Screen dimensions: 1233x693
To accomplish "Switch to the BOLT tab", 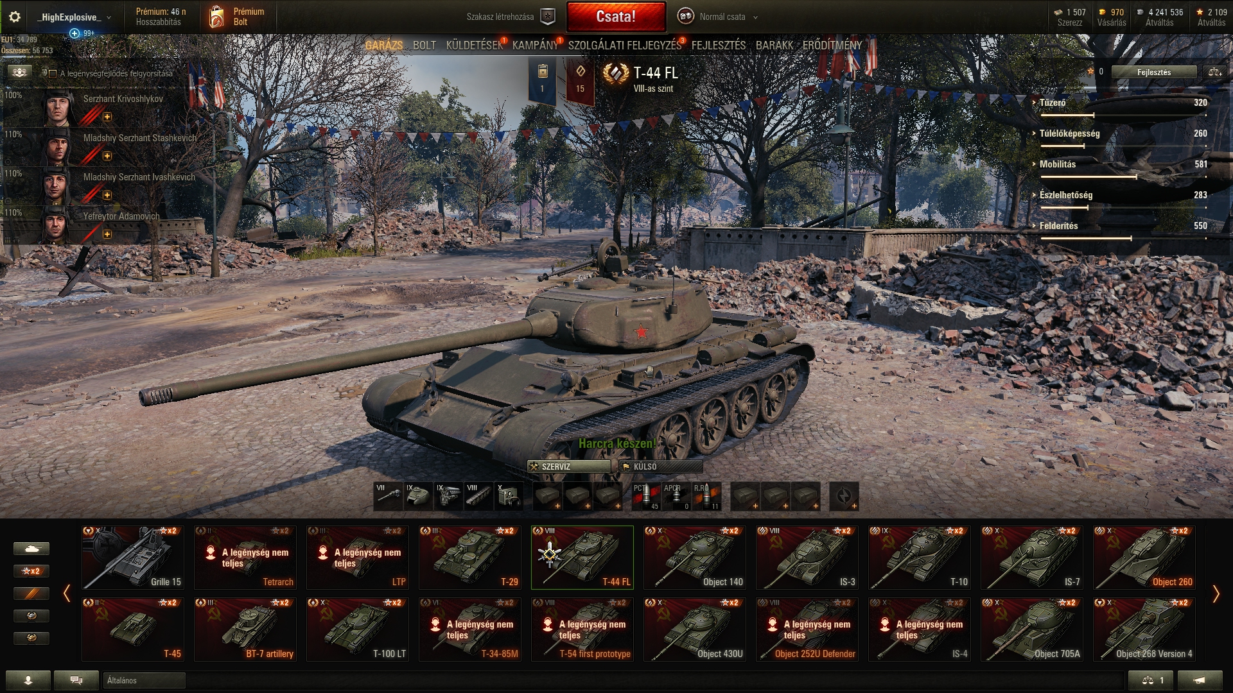I will 424,46.
